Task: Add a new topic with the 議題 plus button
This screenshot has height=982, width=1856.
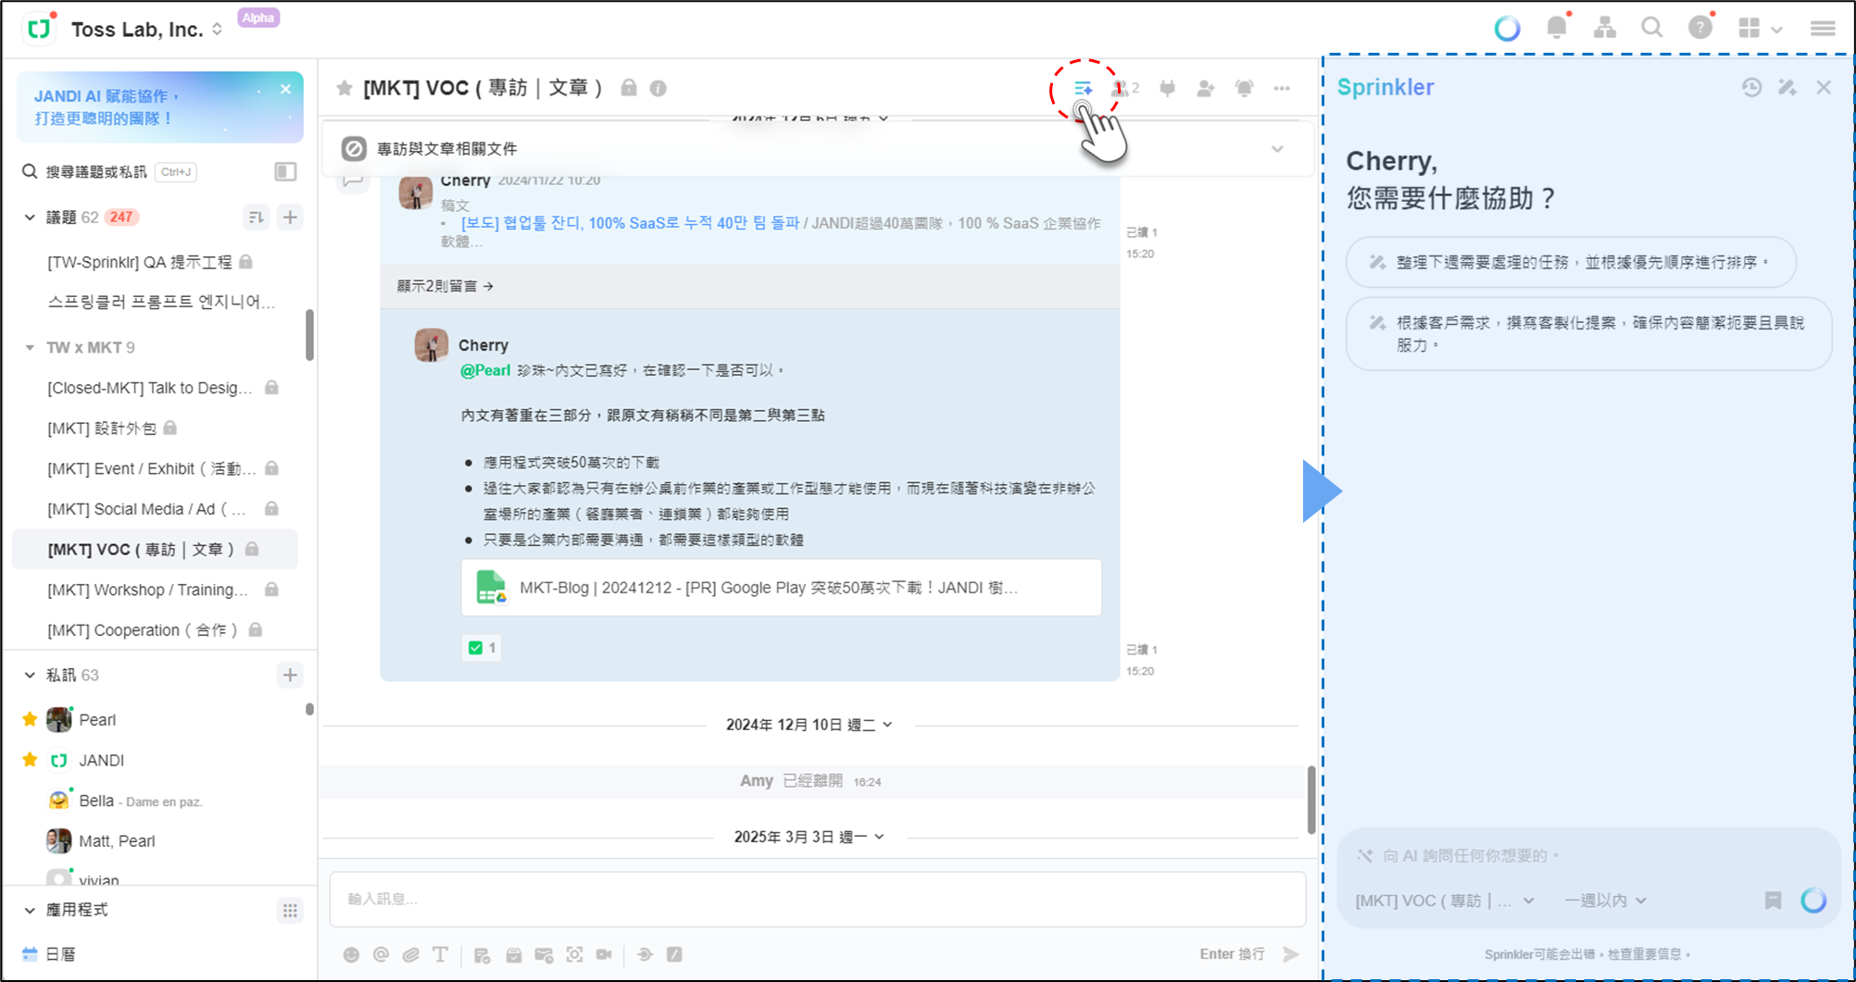Action: pos(290,218)
